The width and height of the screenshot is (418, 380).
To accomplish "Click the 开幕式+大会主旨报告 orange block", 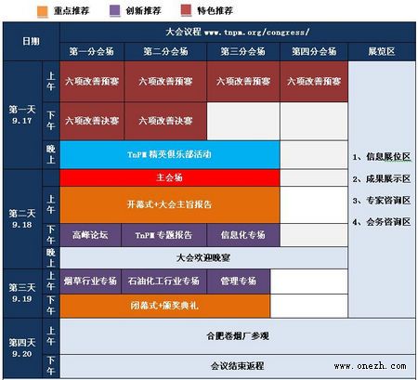I will click(x=170, y=204).
